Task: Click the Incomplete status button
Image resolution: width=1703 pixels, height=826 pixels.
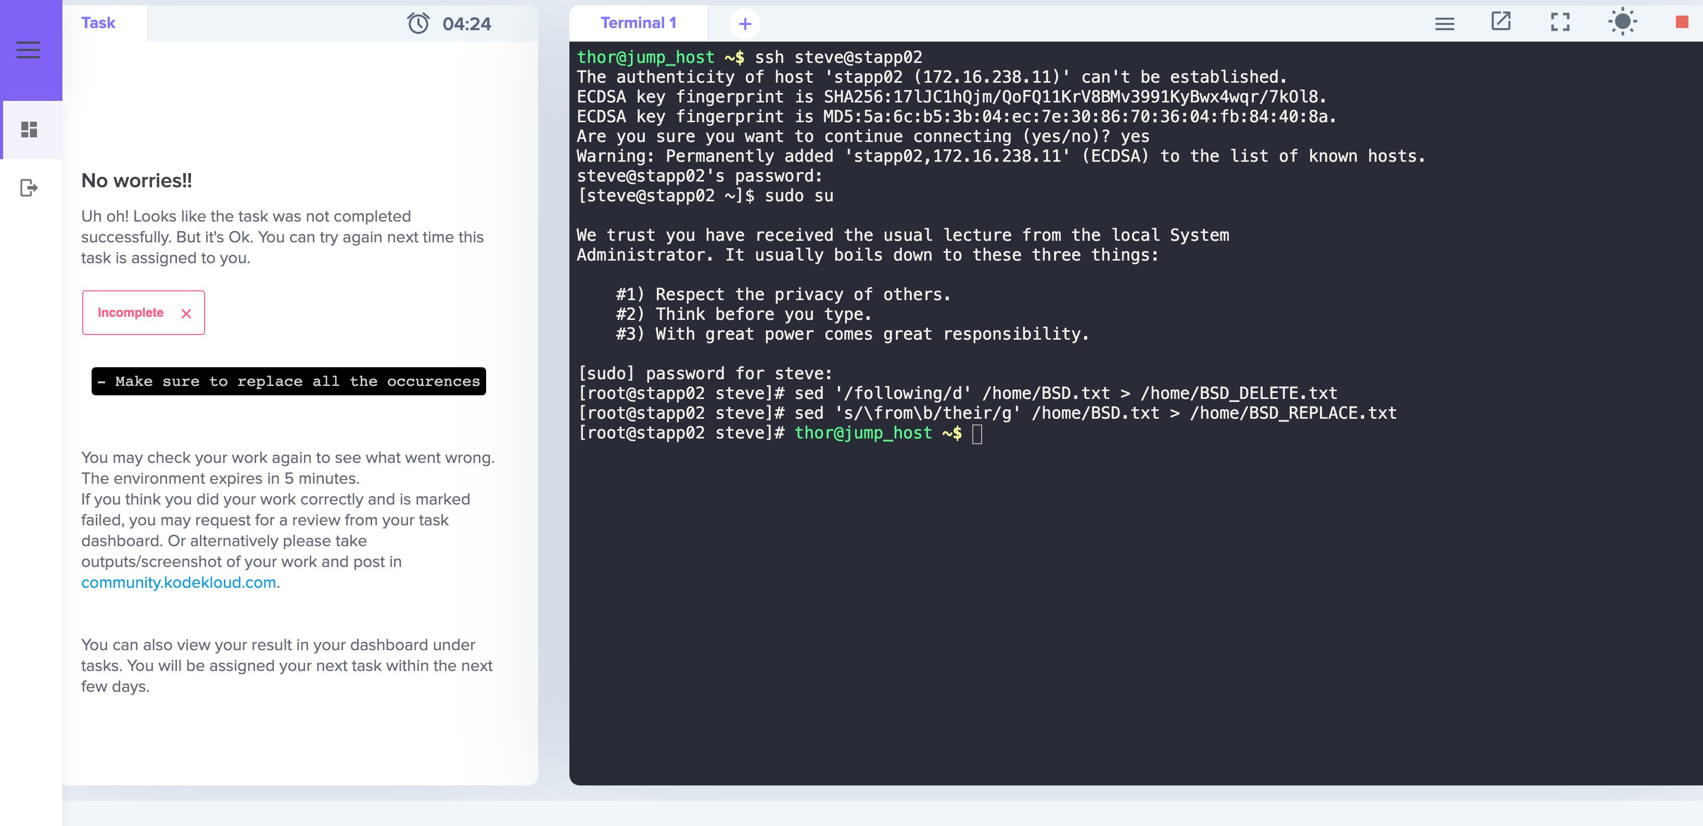Action: (x=131, y=313)
